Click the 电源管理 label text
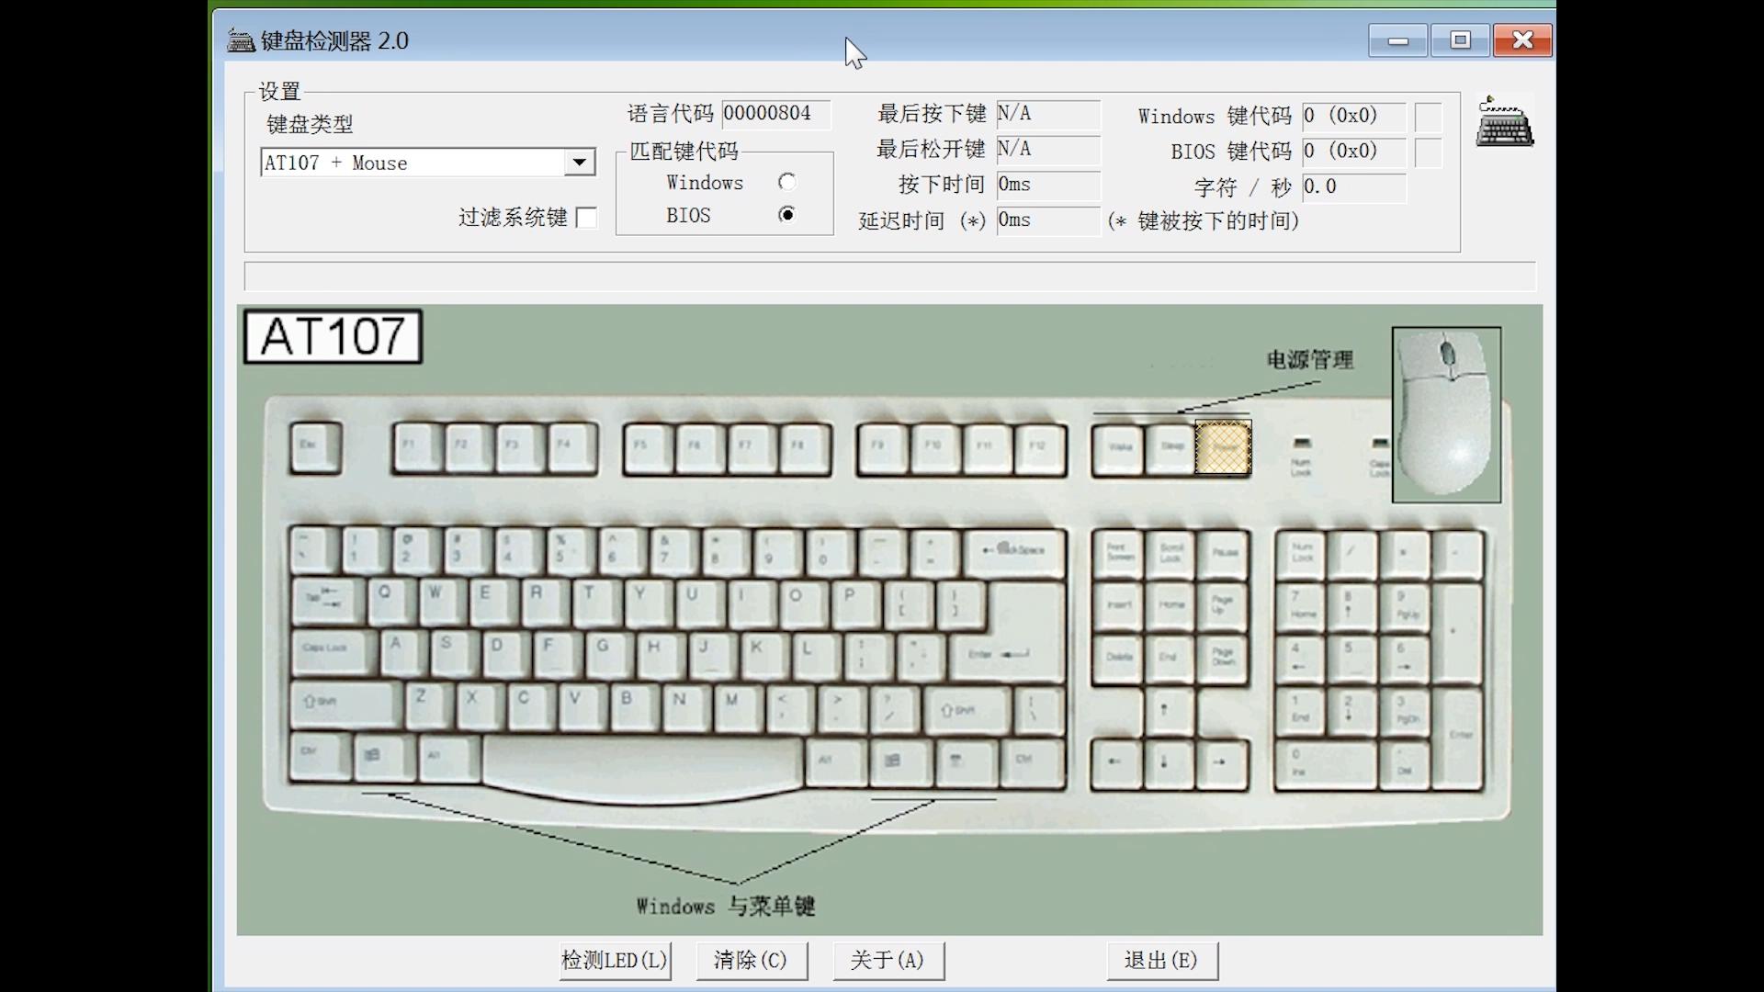 1310,359
